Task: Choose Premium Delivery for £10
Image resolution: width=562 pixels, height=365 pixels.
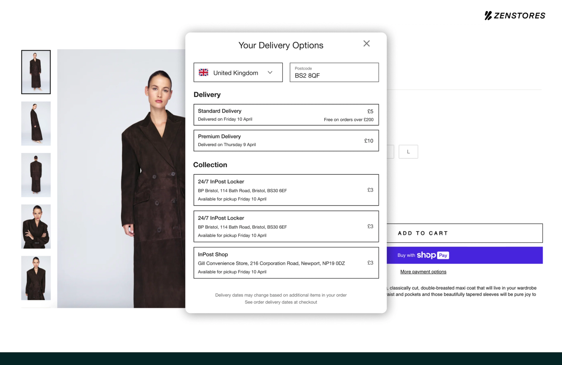Action: tap(286, 140)
